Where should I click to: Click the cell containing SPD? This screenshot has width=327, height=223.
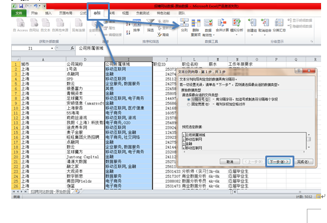[85, 79]
